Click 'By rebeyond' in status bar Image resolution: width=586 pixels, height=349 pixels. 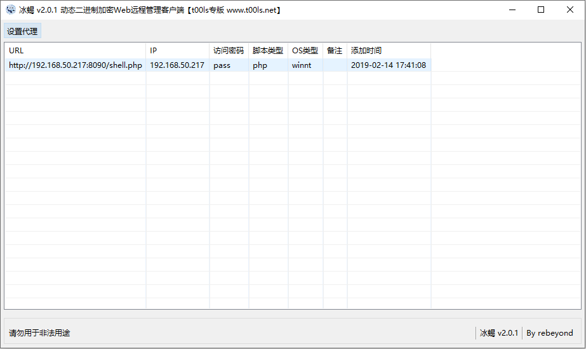click(x=549, y=333)
